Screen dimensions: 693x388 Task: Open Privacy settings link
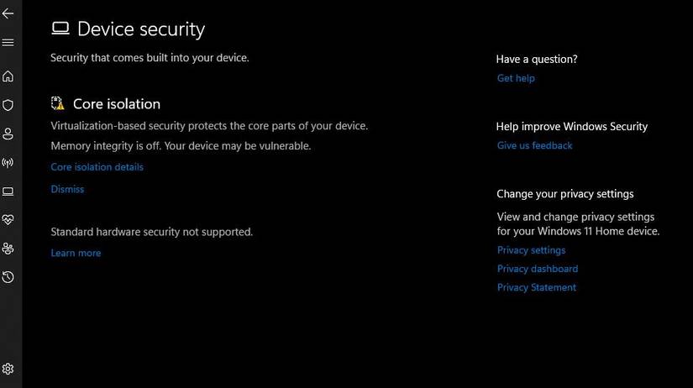click(531, 250)
